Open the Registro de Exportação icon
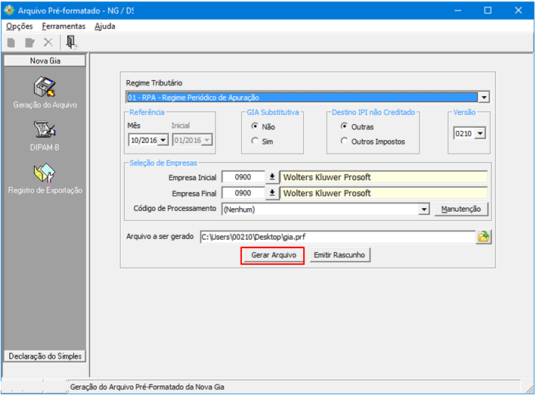Image resolution: width=536 pixels, height=395 pixels. pos(45,174)
